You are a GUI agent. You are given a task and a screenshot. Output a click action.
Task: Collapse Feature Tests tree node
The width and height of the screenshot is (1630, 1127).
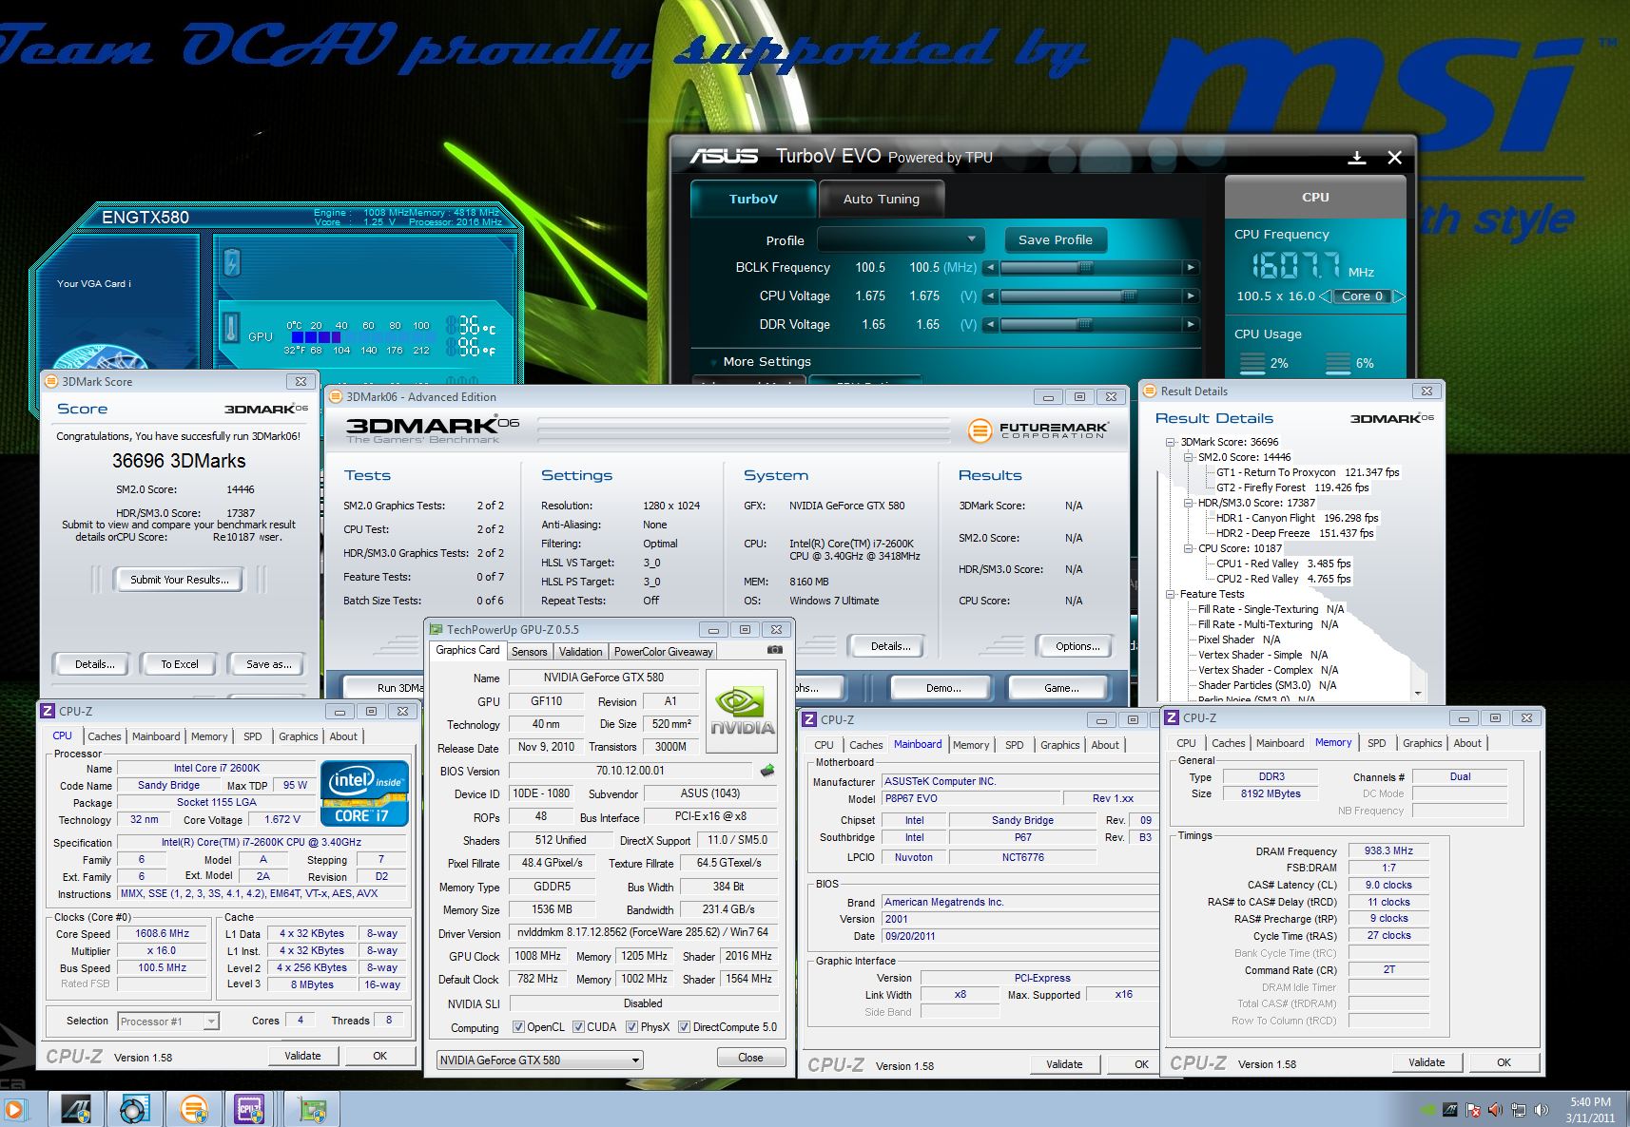(1171, 594)
